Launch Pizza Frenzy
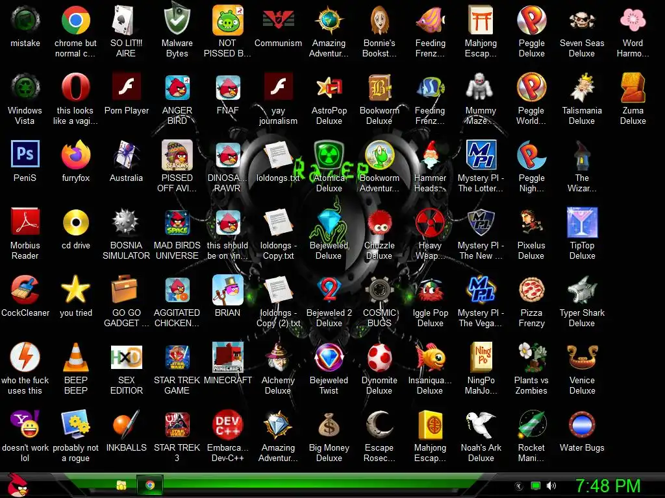This screenshot has width=665, height=498. coord(531,290)
